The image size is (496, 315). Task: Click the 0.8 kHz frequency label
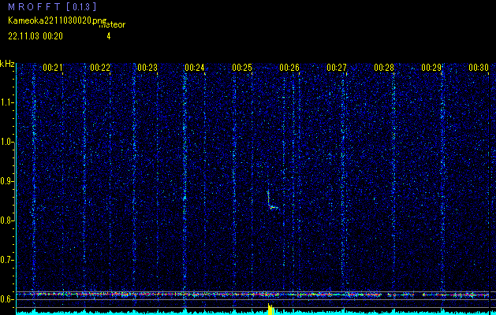point(7,220)
